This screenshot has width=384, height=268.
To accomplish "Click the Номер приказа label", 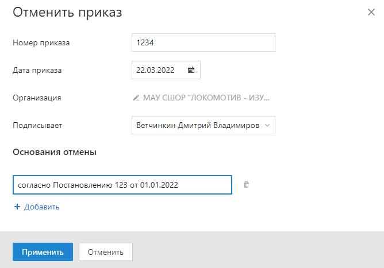I will 41,43.
